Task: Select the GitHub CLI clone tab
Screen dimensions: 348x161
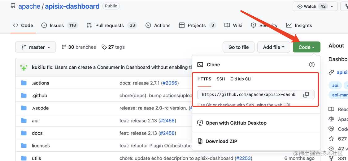Action: pos(241,79)
